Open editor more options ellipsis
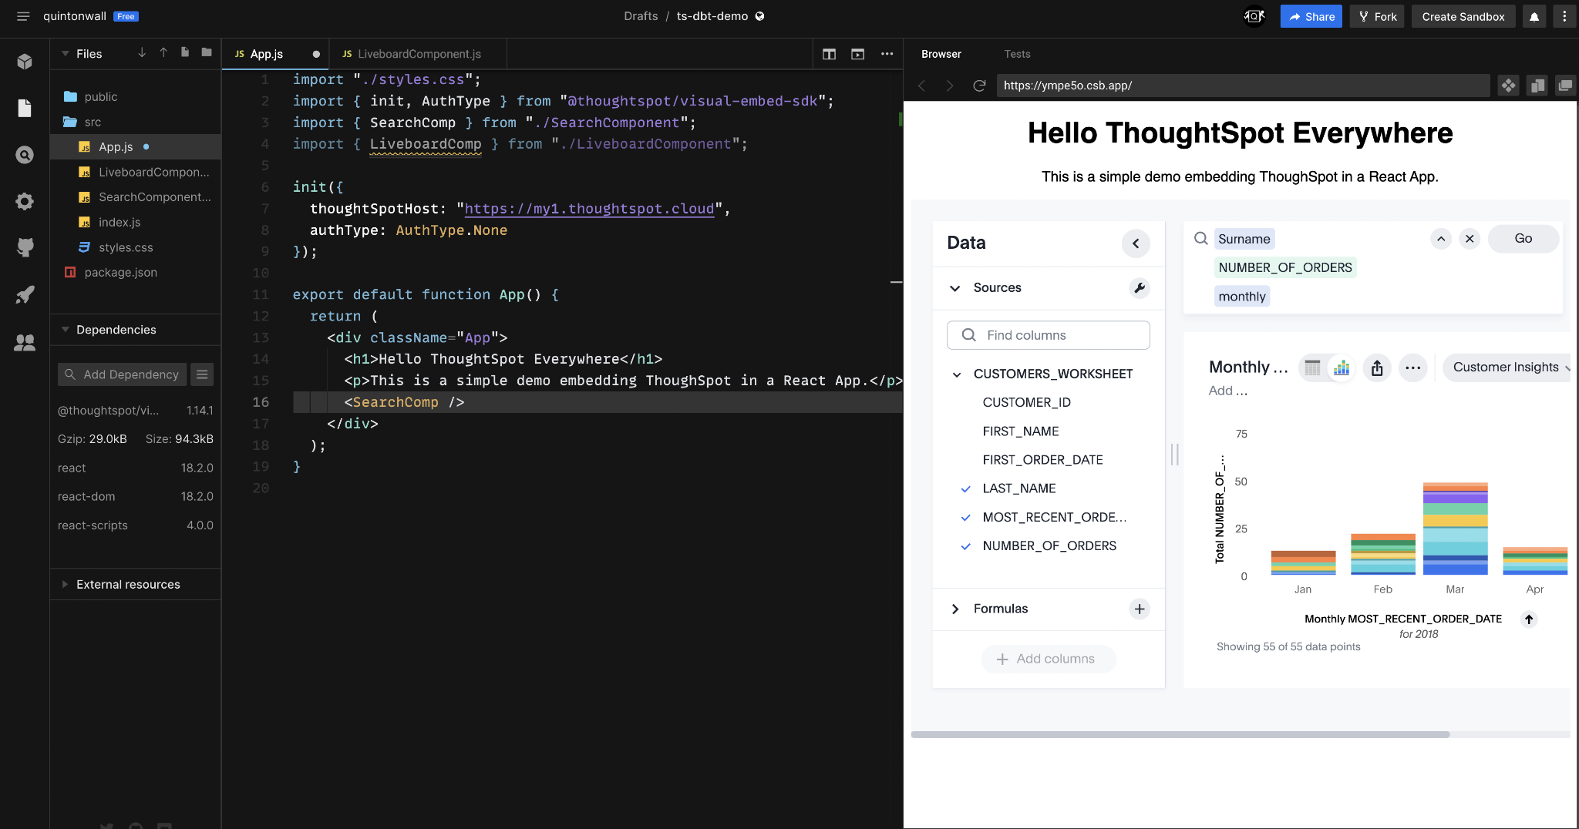 (887, 54)
